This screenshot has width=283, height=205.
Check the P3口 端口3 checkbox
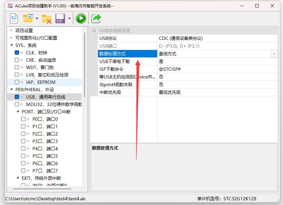(23, 141)
